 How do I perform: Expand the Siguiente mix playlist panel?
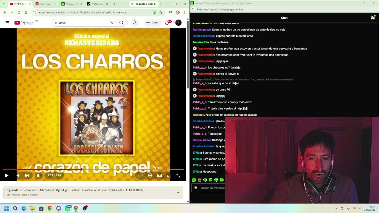178,192
